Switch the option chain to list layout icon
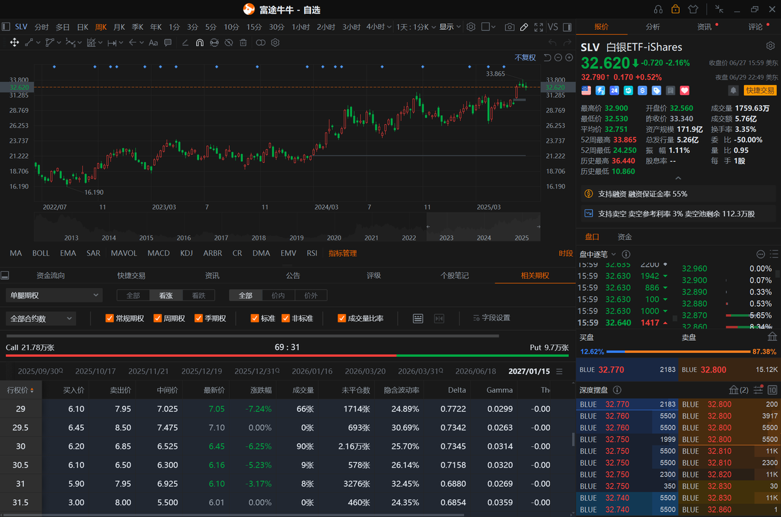The width and height of the screenshot is (781, 517). pos(418,318)
